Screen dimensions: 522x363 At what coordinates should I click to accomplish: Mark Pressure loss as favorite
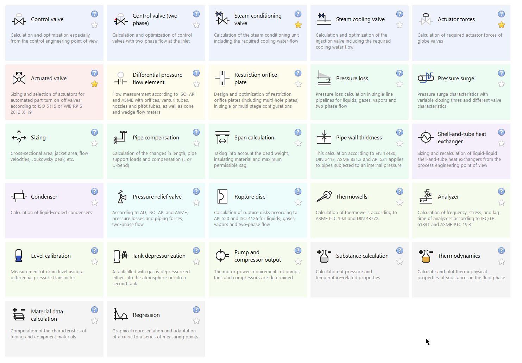click(400, 84)
